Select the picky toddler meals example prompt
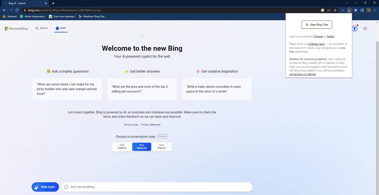The image size is (379, 195). pyautogui.click(x=67, y=89)
